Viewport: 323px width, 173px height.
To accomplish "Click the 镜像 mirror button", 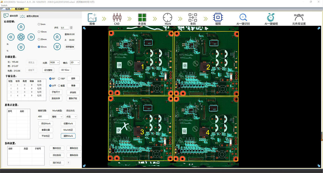I will point(73,86).
